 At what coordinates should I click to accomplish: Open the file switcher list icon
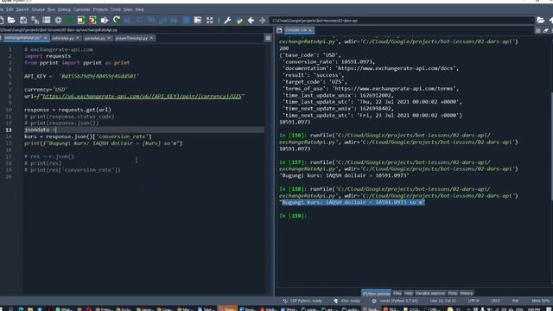tap(47, 21)
